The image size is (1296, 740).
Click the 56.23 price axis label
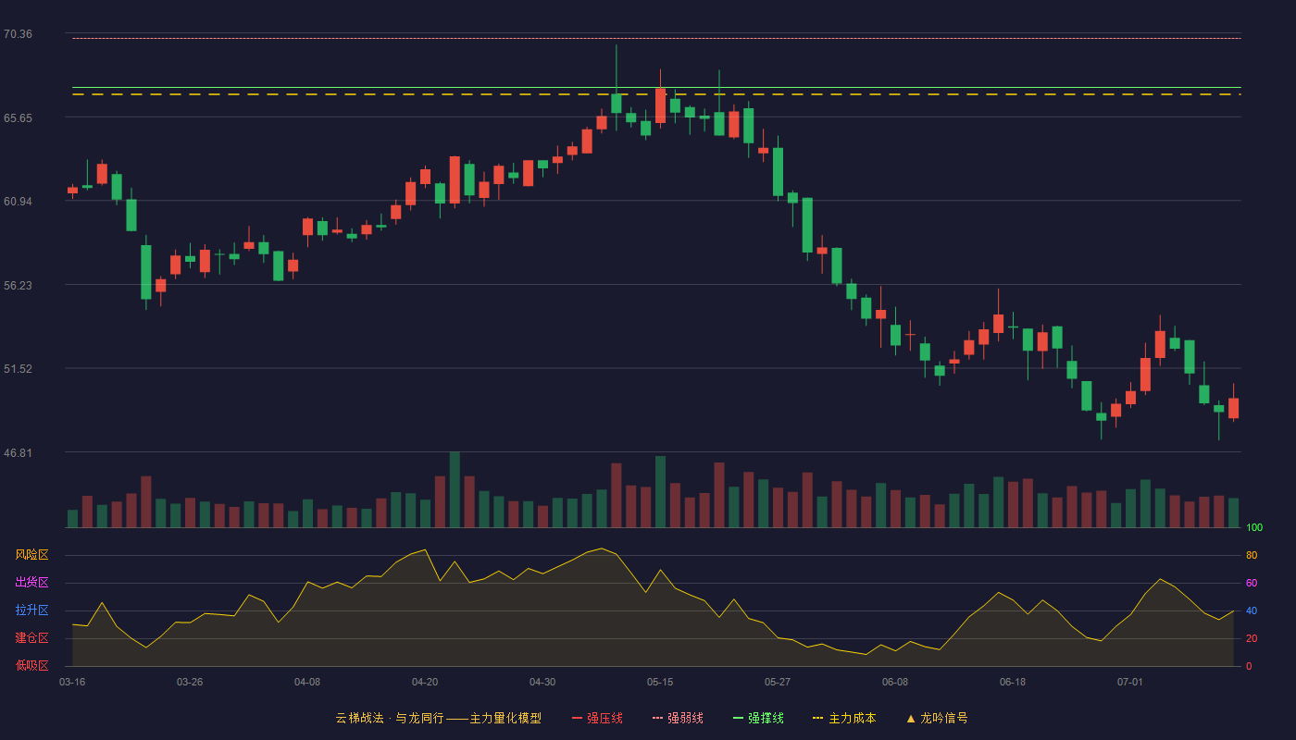click(x=18, y=286)
